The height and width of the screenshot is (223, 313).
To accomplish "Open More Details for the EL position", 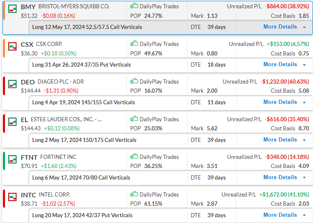I will point(280,139).
